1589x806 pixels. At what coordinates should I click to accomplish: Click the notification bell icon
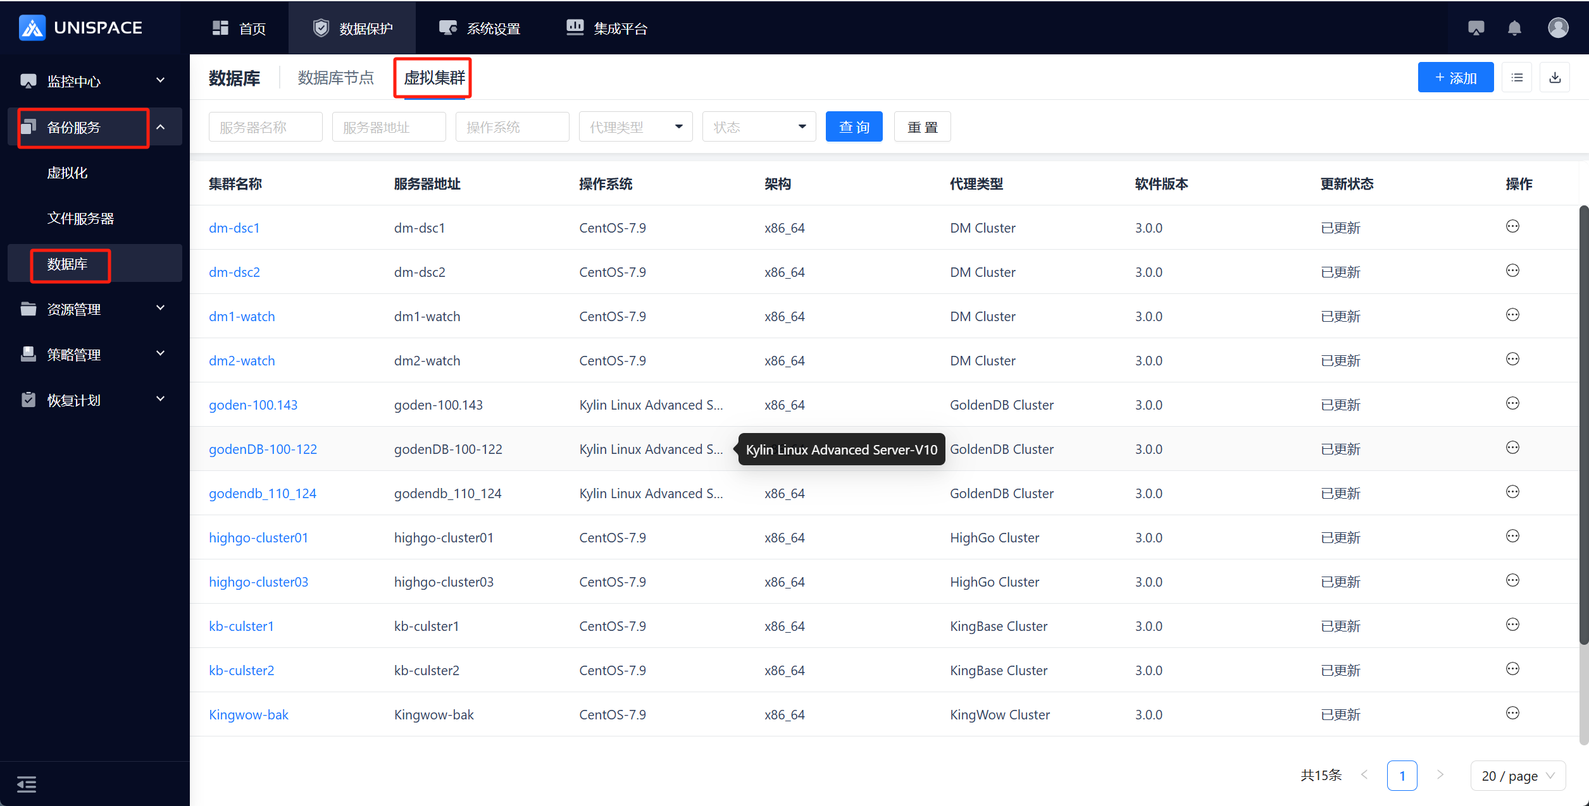(1514, 28)
